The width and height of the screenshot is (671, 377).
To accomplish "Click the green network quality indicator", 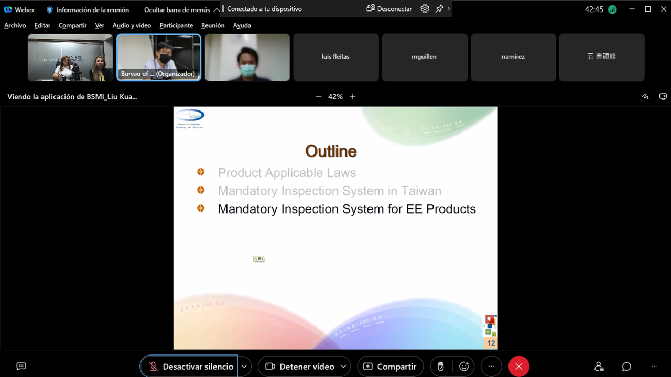I will [612, 9].
